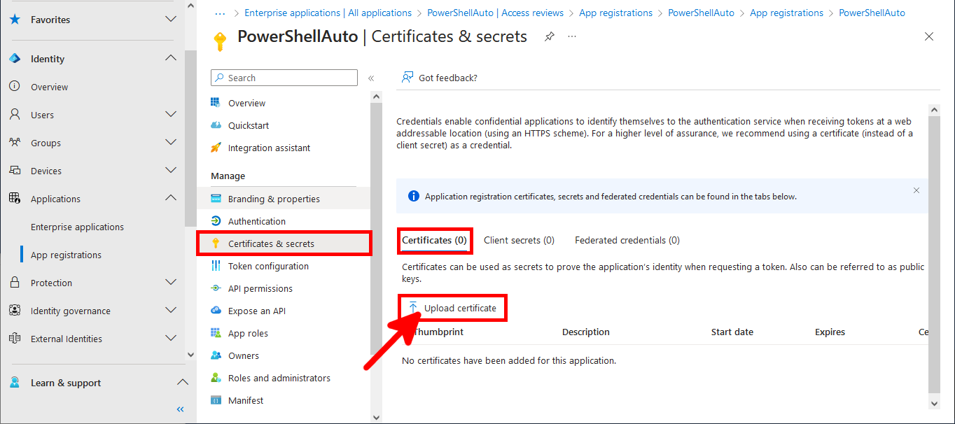Collapse the Applications section

(170, 199)
